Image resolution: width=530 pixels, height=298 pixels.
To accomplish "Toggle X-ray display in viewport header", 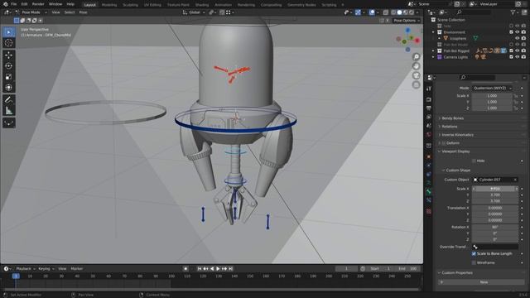I will tap(386, 12).
